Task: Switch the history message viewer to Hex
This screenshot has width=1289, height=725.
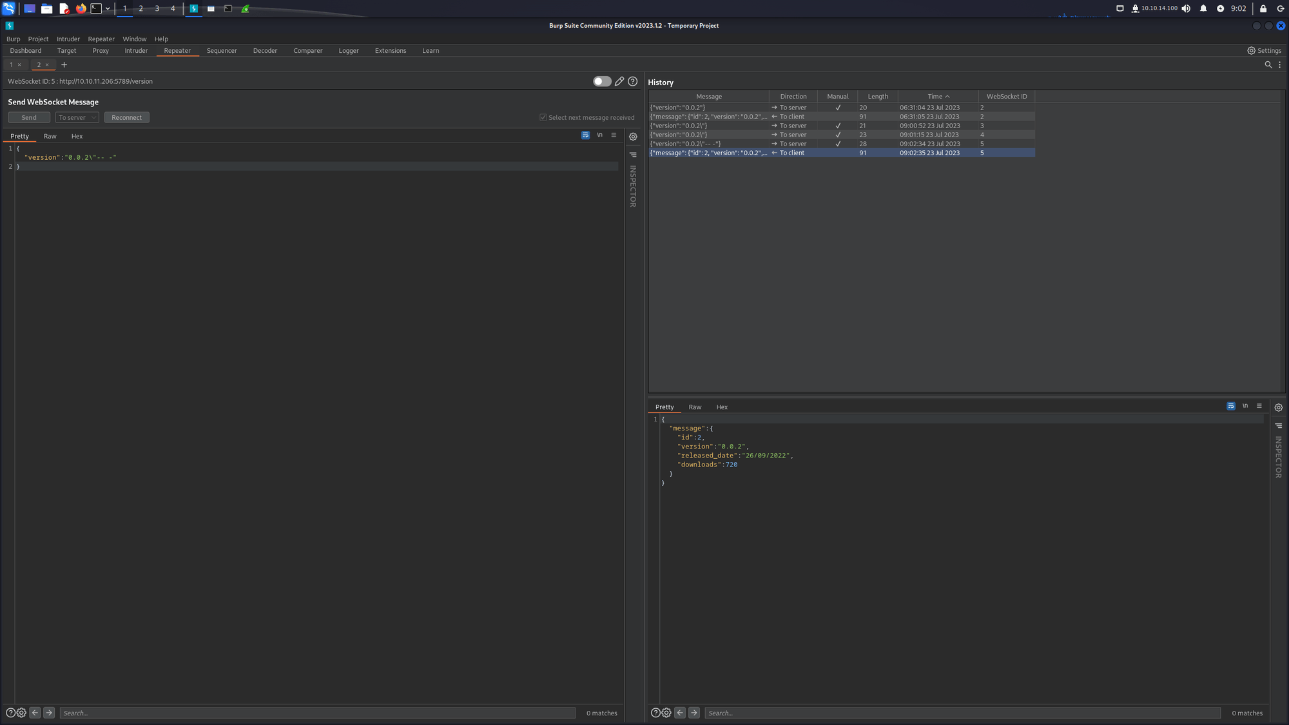Action: pos(722,407)
